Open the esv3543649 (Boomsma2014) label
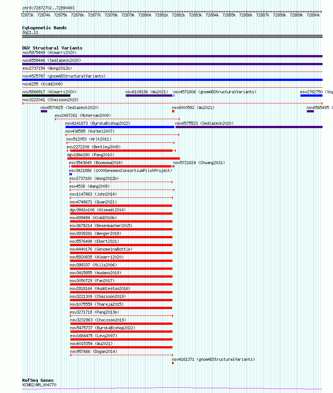The image size is (333, 393). [96, 163]
